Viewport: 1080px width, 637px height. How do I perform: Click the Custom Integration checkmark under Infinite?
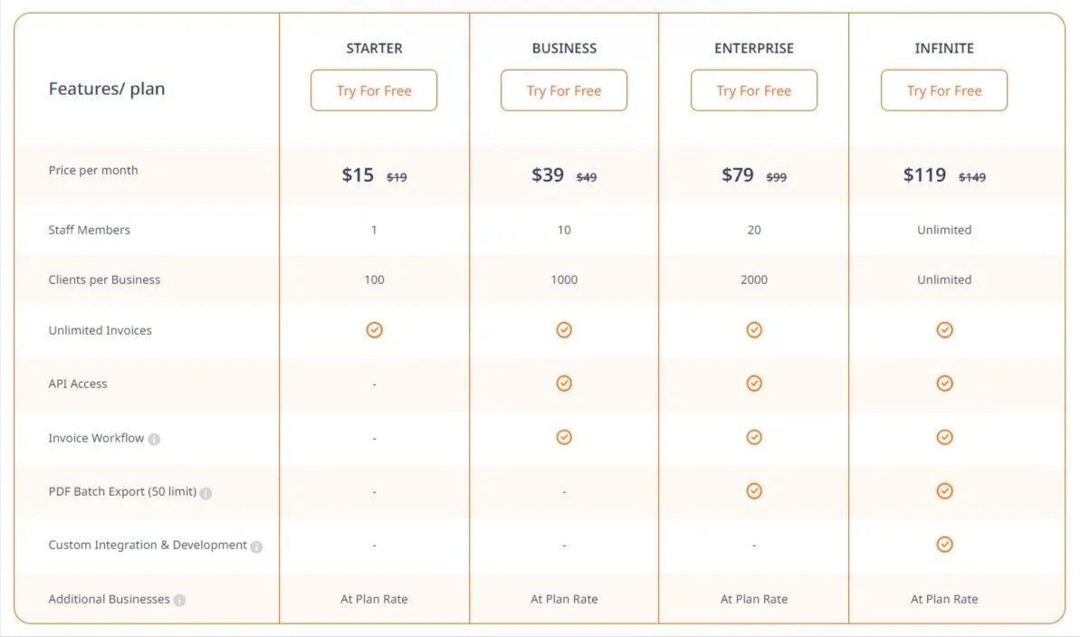click(944, 545)
